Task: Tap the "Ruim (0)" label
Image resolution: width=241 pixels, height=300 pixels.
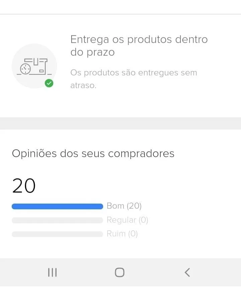Action: pos(122,234)
